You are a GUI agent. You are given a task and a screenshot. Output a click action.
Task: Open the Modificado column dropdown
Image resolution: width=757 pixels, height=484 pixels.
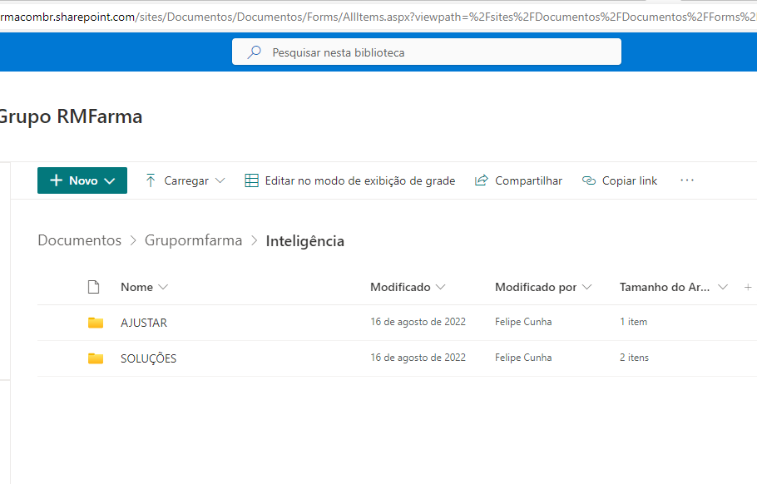tap(440, 287)
